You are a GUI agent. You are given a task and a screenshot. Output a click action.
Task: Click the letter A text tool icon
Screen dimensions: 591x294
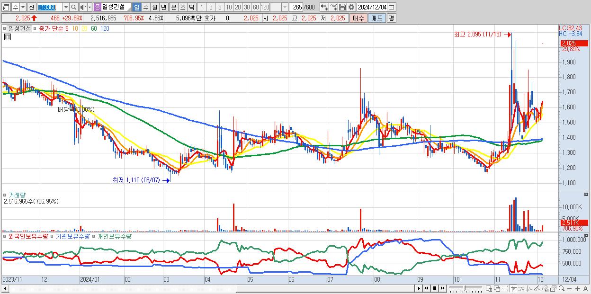[x=586, y=289]
